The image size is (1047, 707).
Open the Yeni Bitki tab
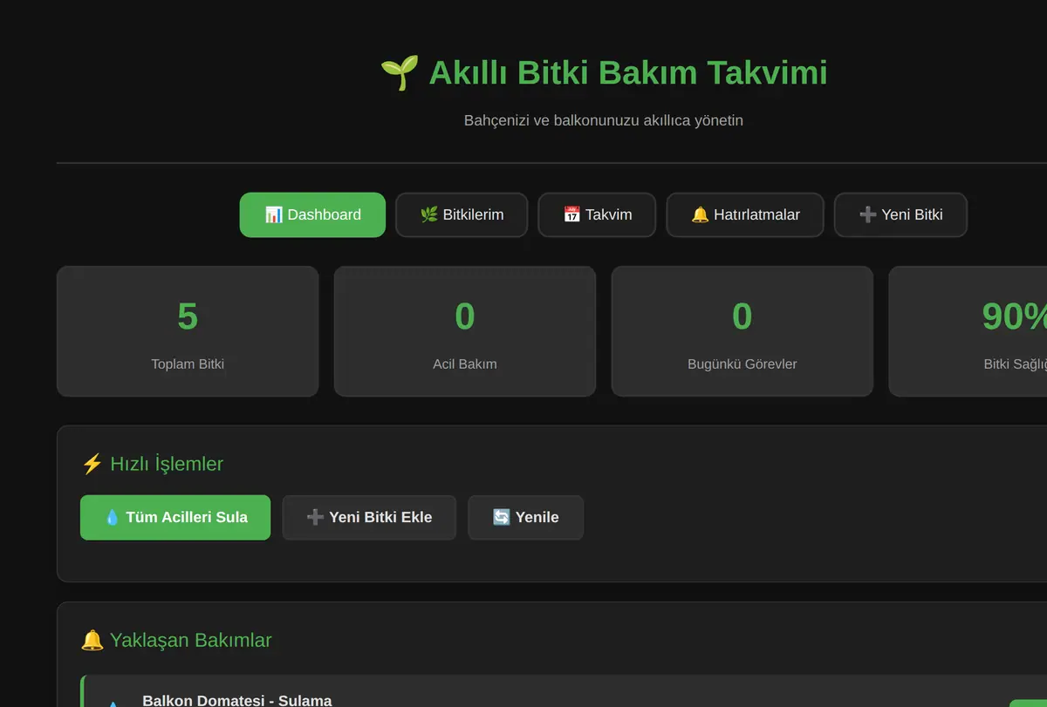click(900, 214)
